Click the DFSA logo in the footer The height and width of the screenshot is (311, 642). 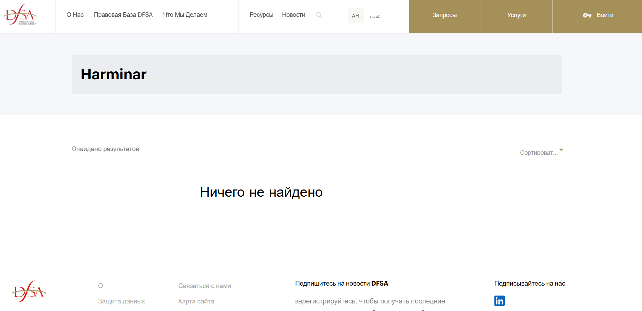coord(29,291)
